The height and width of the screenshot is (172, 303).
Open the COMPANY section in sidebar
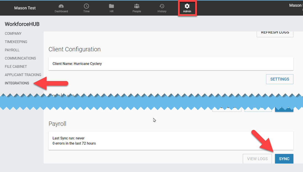pos(13,34)
